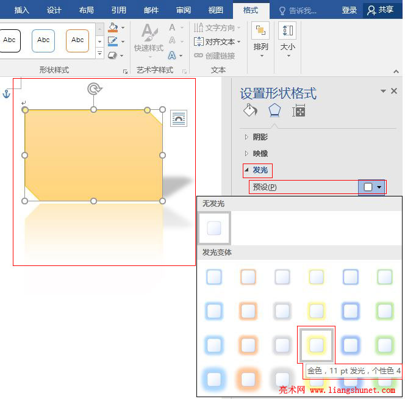Select gold 11 pt glow variation
The width and height of the screenshot is (405, 399).
pos(317,345)
